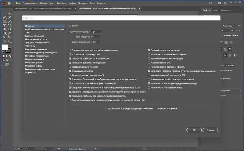Open the search icon in top bar
This screenshot has height=151, width=244.
coord(210,3)
